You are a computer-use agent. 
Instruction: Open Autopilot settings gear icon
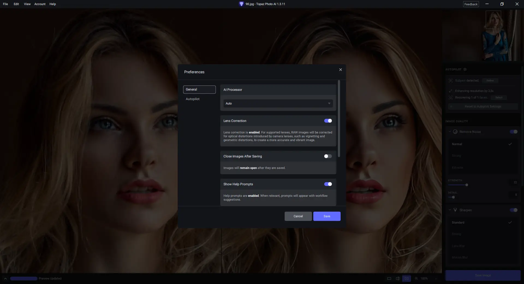pos(465,69)
